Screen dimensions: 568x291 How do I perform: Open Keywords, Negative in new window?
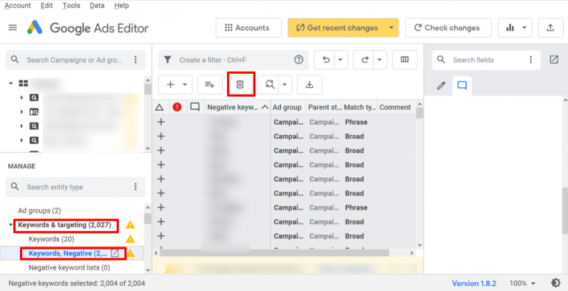[x=115, y=253]
